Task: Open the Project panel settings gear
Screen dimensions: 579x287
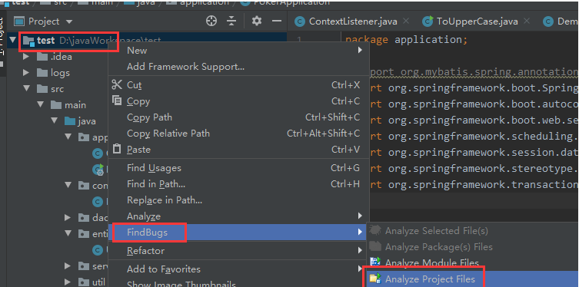Action: point(257,21)
